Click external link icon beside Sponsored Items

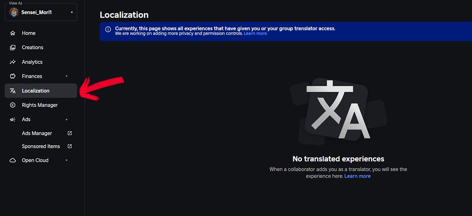pyautogui.click(x=69, y=146)
